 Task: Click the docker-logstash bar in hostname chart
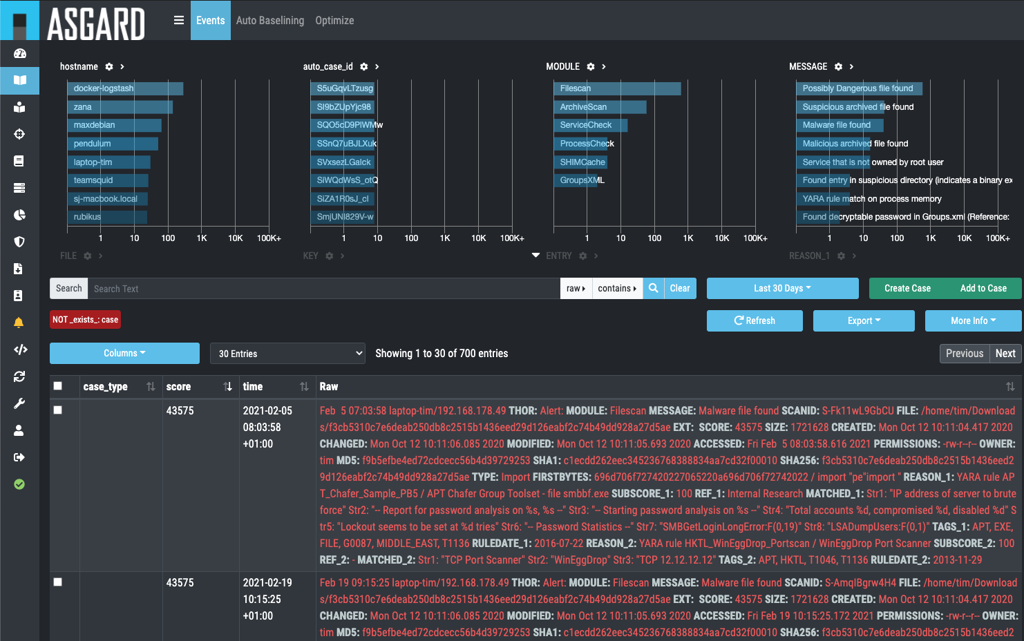click(x=124, y=88)
